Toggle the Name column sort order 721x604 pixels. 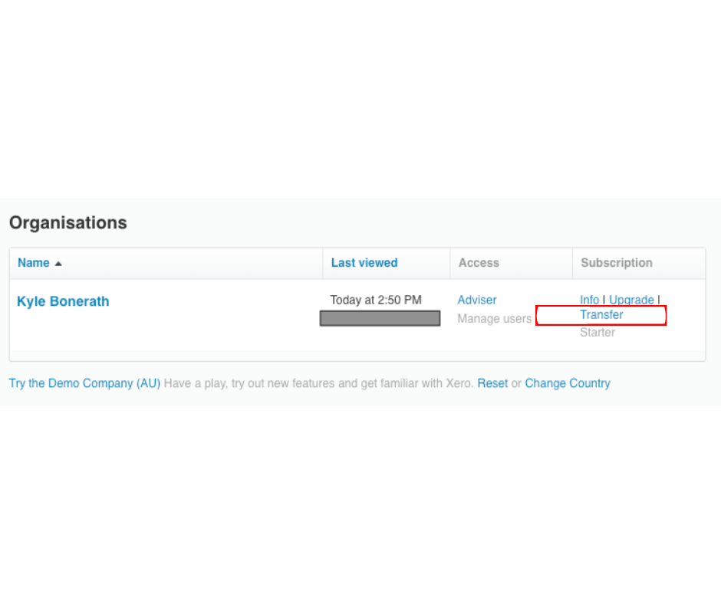pyautogui.click(x=34, y=262)
